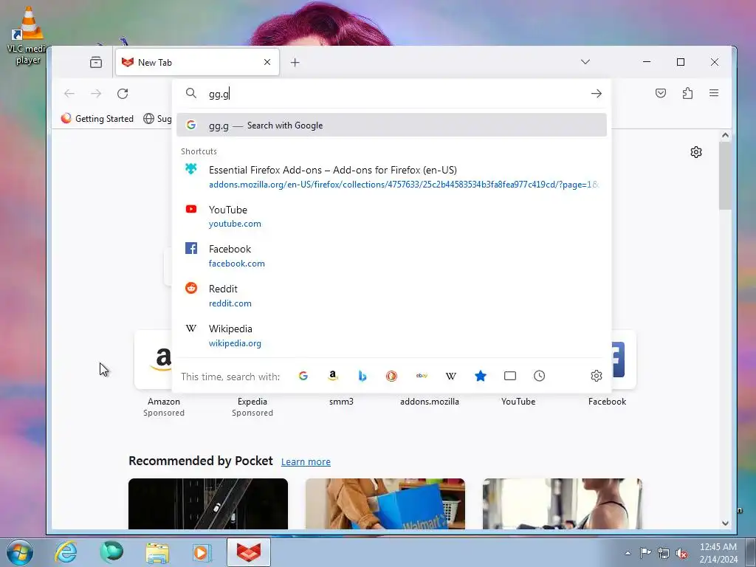
Task: Search open tabs using the tabs icon
Action: [510, 376]
